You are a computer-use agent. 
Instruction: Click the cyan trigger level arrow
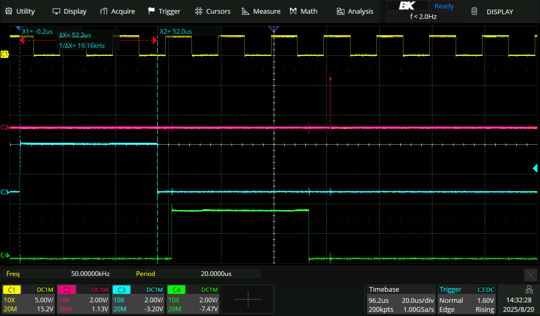pos(535,168)
